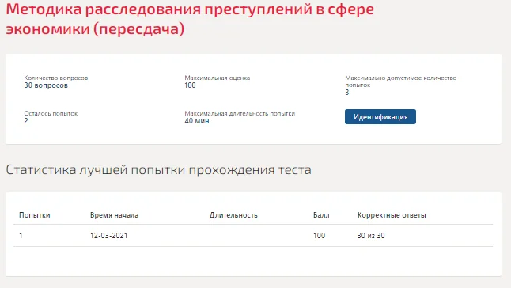Click the Статистика лучшей попытки heading
The height and width of the screenshot is (288, 511).
click(x=159, y=170)
